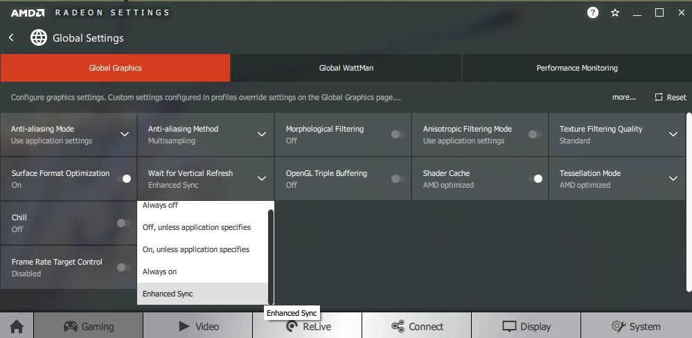Open Performance Monitoring tab
Viewport: 692px width, 338px height.
click(577, 68)
